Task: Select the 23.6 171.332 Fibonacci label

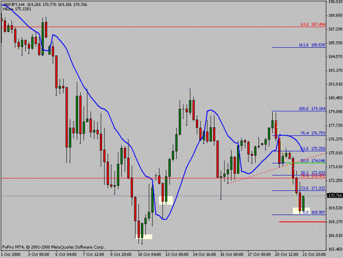Action: [313, 188]
